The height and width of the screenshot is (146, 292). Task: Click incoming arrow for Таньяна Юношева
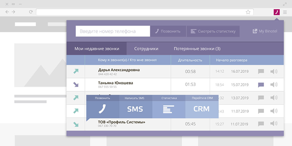76,84
